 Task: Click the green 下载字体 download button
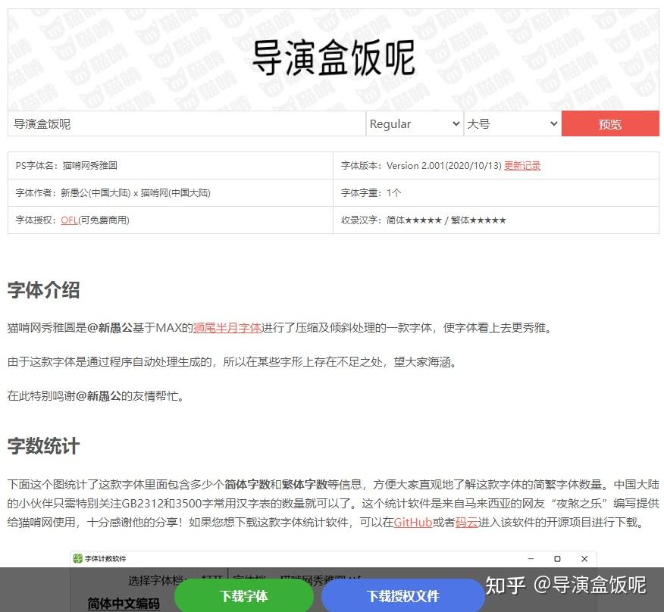[244, 596]
